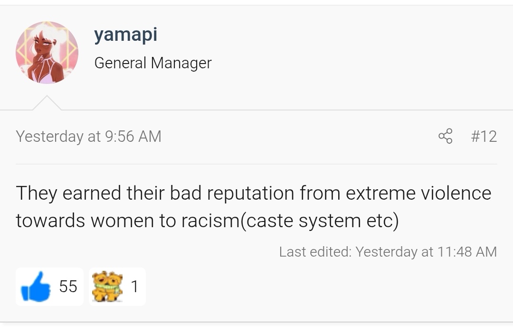Click the yamapi username link
513x332 pixels.
(x=125, y=35)
